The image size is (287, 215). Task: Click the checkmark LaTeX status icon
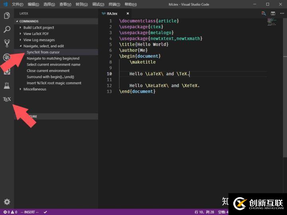[45, 212]
